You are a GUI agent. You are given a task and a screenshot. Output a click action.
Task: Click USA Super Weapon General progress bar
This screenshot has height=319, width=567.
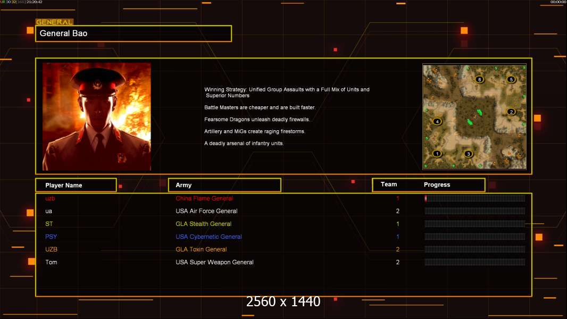474,262
